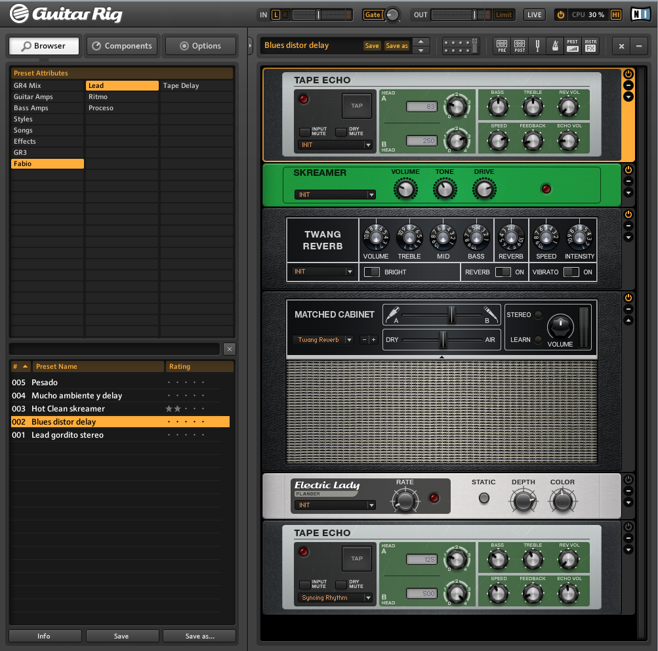Turn off the Matched Cabinet power switch
This screenshot has height=651, width=658.
point(628,298)
